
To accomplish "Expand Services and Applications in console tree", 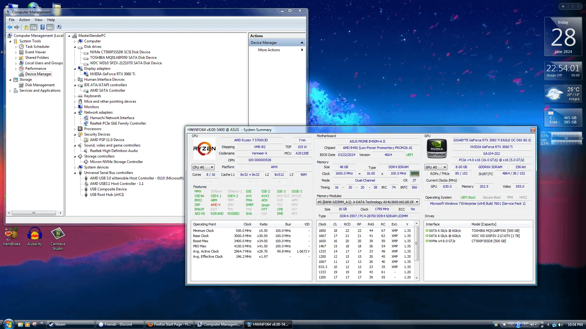I will pos(10,91).
